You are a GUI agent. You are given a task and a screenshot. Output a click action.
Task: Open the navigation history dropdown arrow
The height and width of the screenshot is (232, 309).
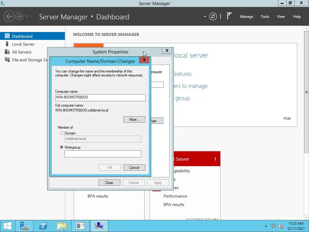point(27,16)
